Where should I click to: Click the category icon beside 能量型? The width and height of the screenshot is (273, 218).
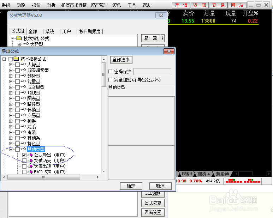23,81
